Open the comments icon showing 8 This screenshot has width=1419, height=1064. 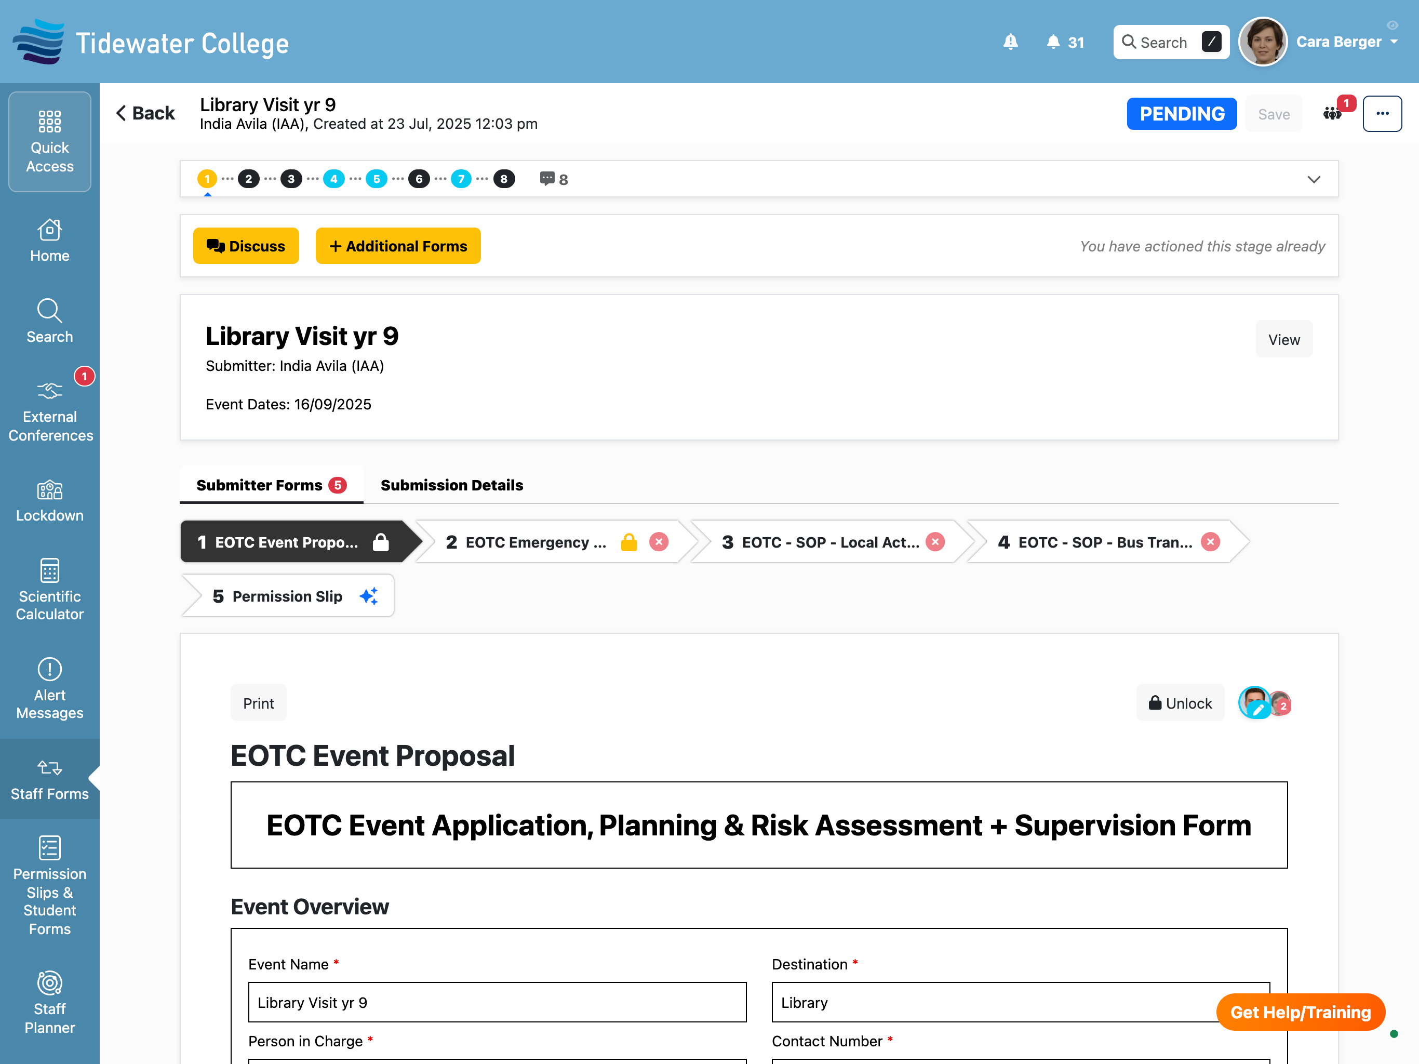[553, 179]
